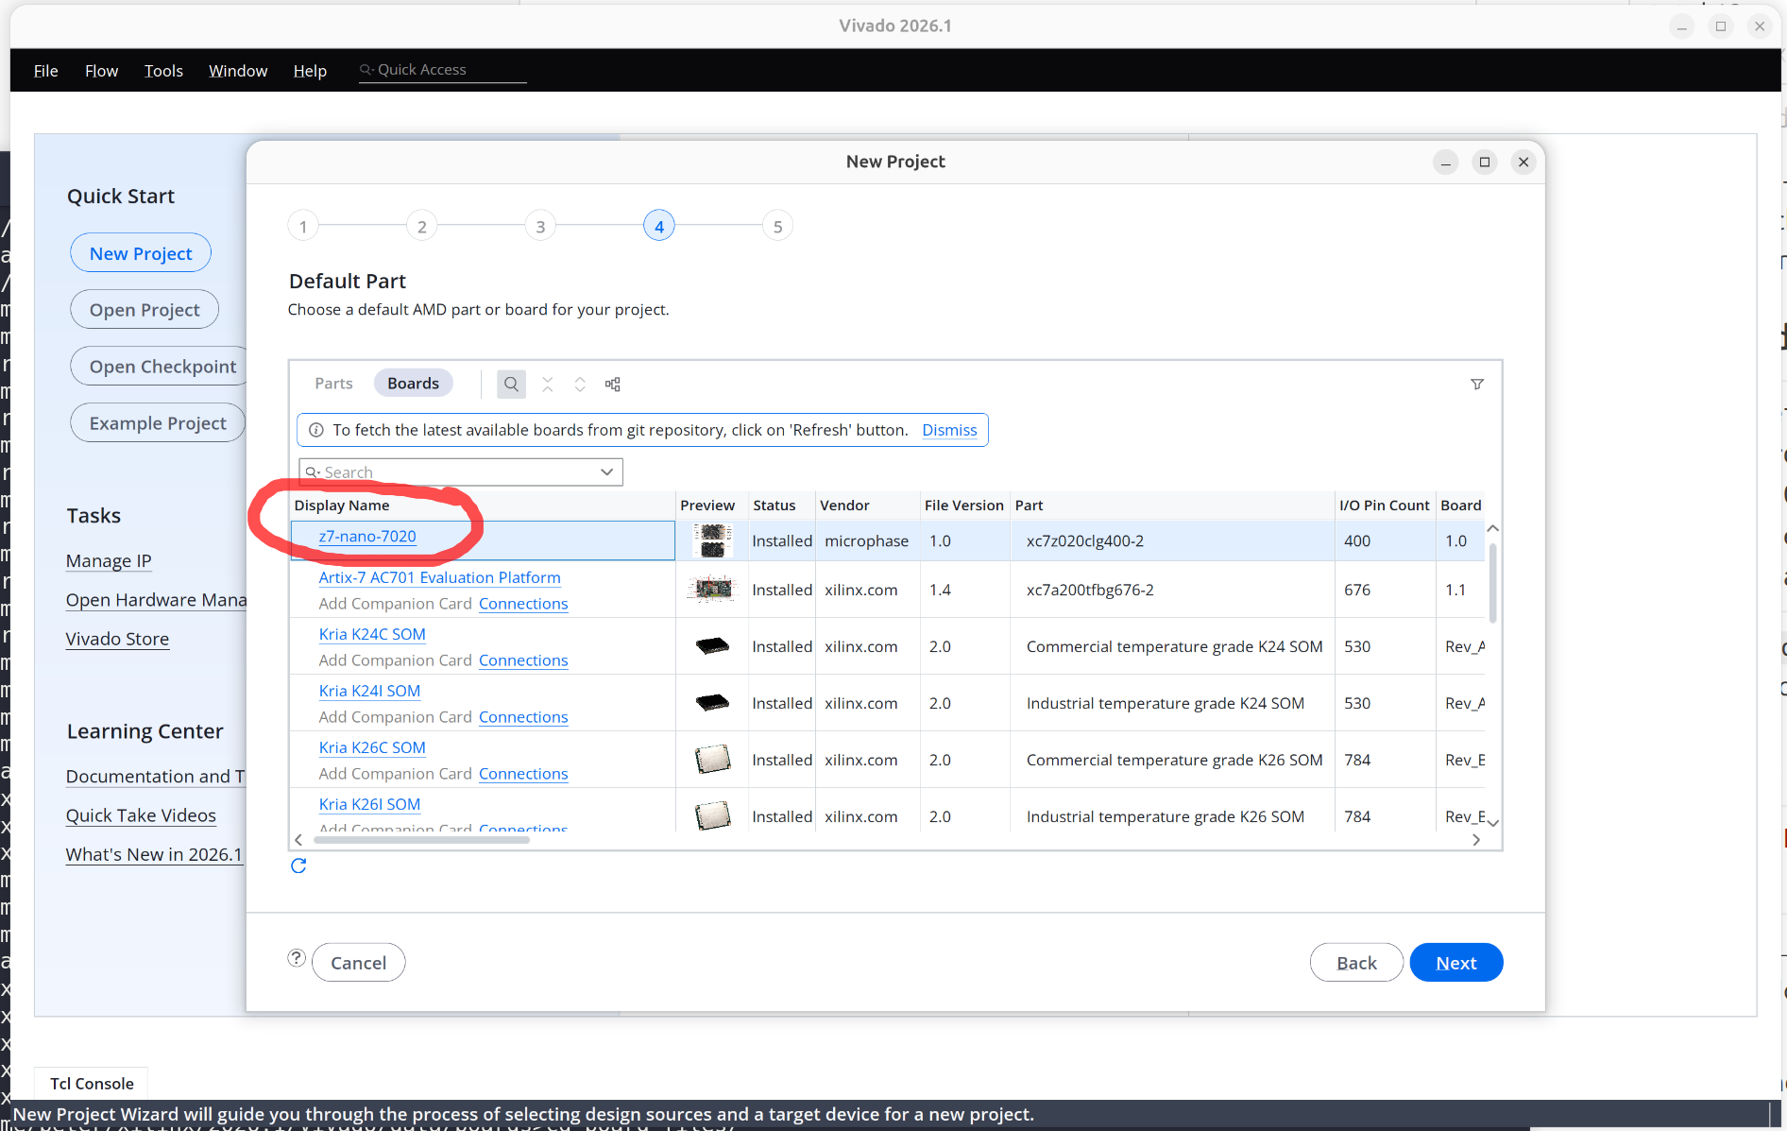
Task: Close the New Project dialog
Action: pyautogui.click(x=1523, y=163)
